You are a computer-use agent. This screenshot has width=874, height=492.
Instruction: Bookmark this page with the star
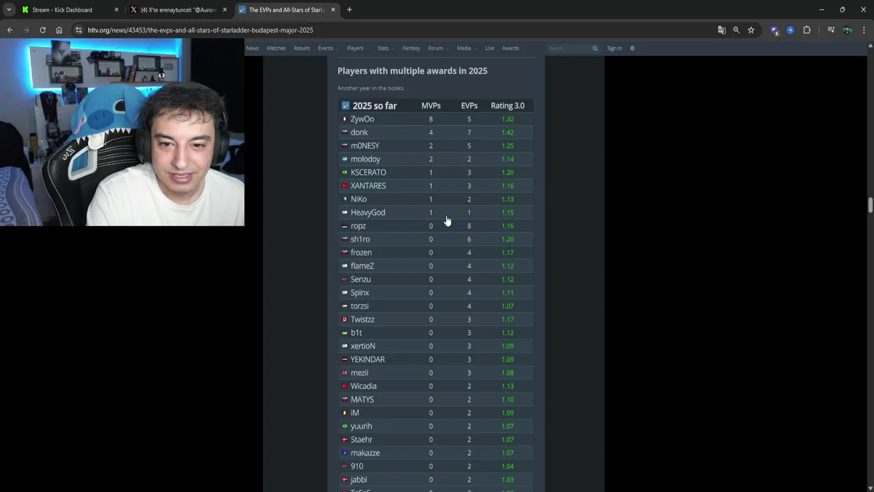coord(751,30)
